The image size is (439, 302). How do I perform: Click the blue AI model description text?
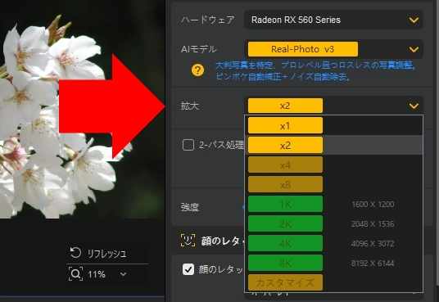click(x=316, y=71)
